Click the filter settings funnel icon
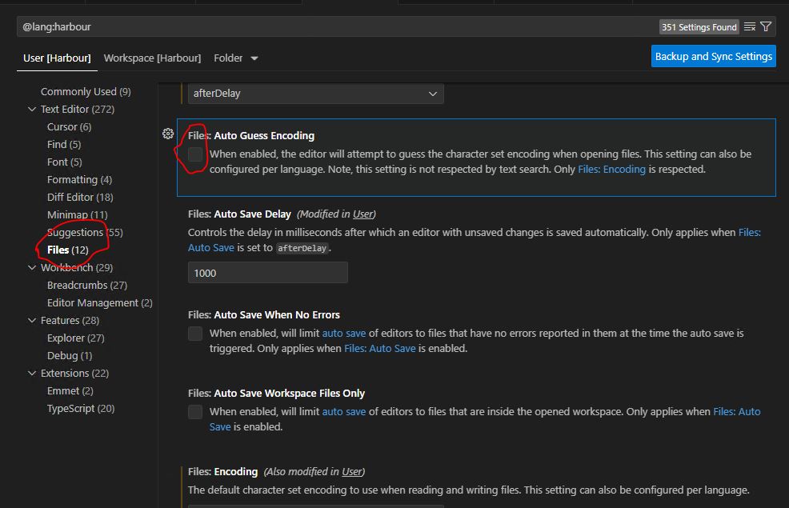The height and width of the screenshot is (508, 789). point(766,26)
